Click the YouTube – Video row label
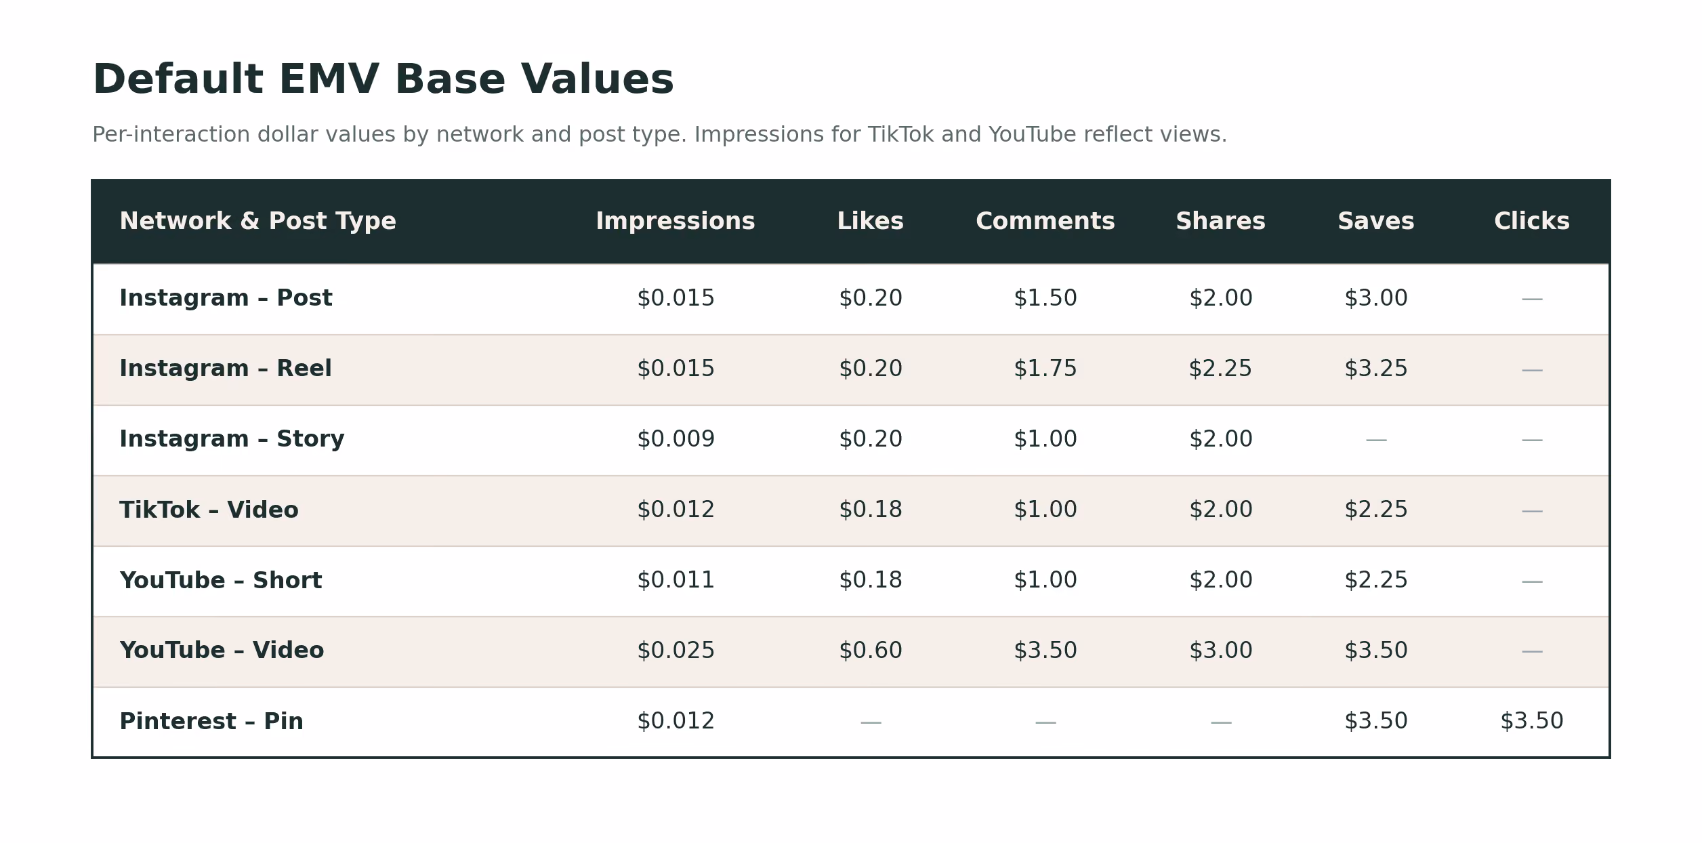 222,651
